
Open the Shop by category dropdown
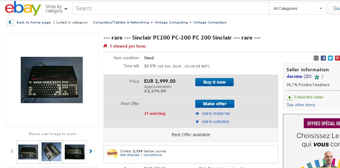pyautogui.click(x=56, y=9)
